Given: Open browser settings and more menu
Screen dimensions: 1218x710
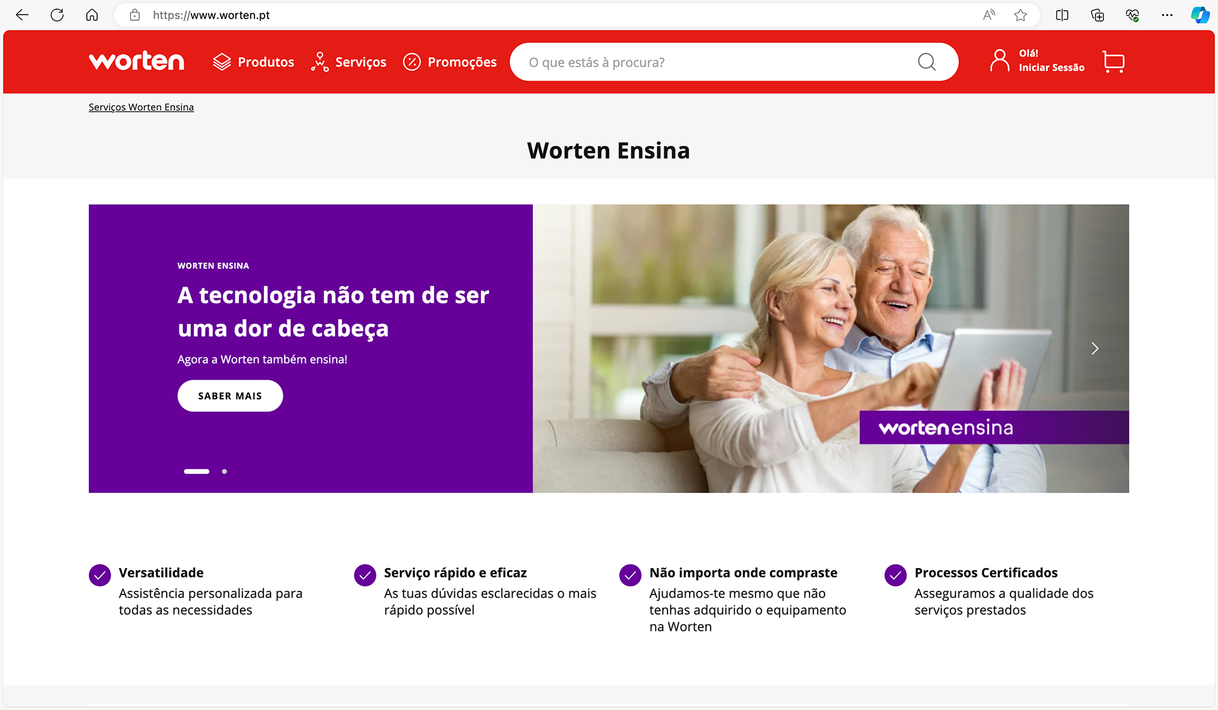Looking at the screenshot, I should pyautogui.click(x=1167, y=15).
